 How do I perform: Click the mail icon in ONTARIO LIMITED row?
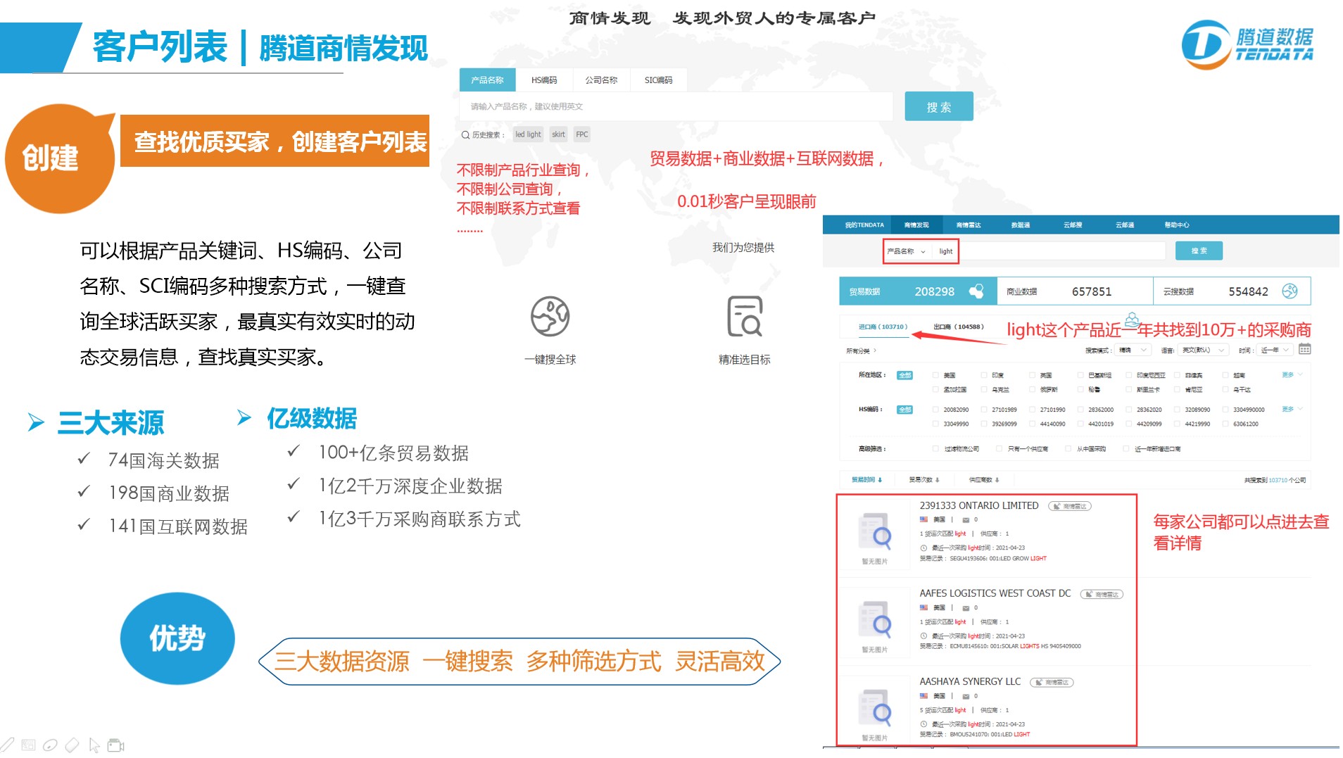tap(966, 520)
